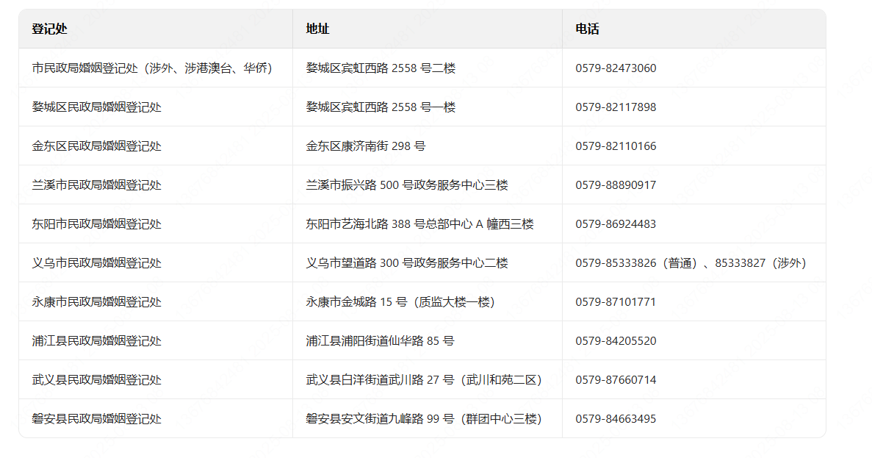
Task: Click phone number 0579-82110166
Action: [616, 146]
